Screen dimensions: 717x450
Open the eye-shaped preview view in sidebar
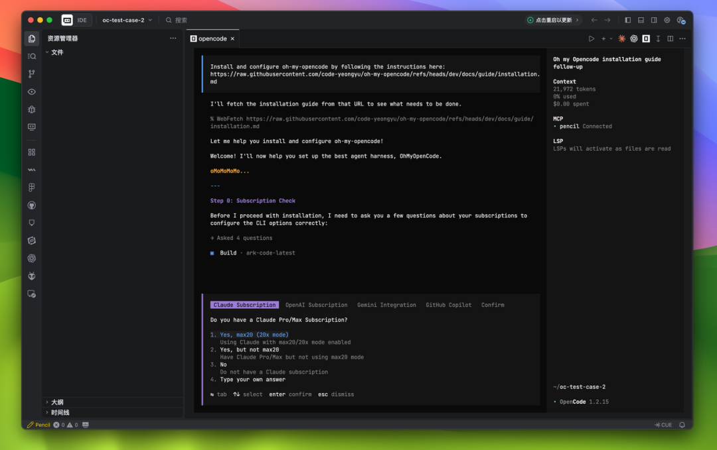pyautogui.click(x=32, y=91)
